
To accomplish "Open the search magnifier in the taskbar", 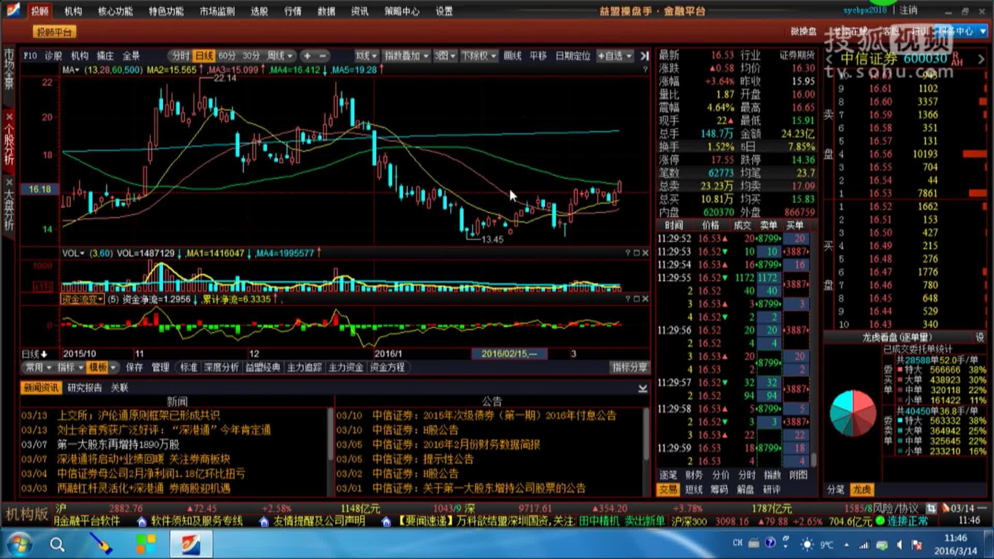I will pos(57,544).
